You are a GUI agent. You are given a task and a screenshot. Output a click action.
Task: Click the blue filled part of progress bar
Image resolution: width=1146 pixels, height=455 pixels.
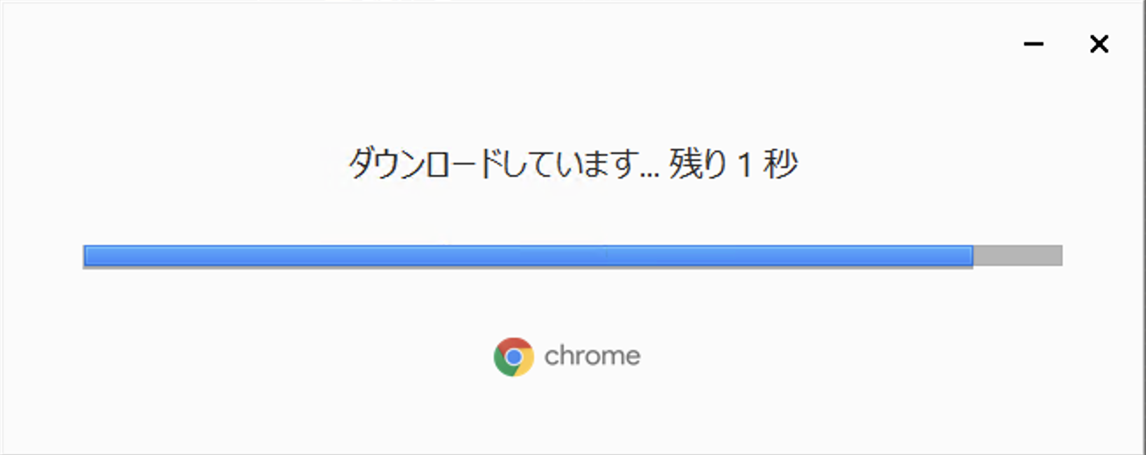tap(528, 255)
